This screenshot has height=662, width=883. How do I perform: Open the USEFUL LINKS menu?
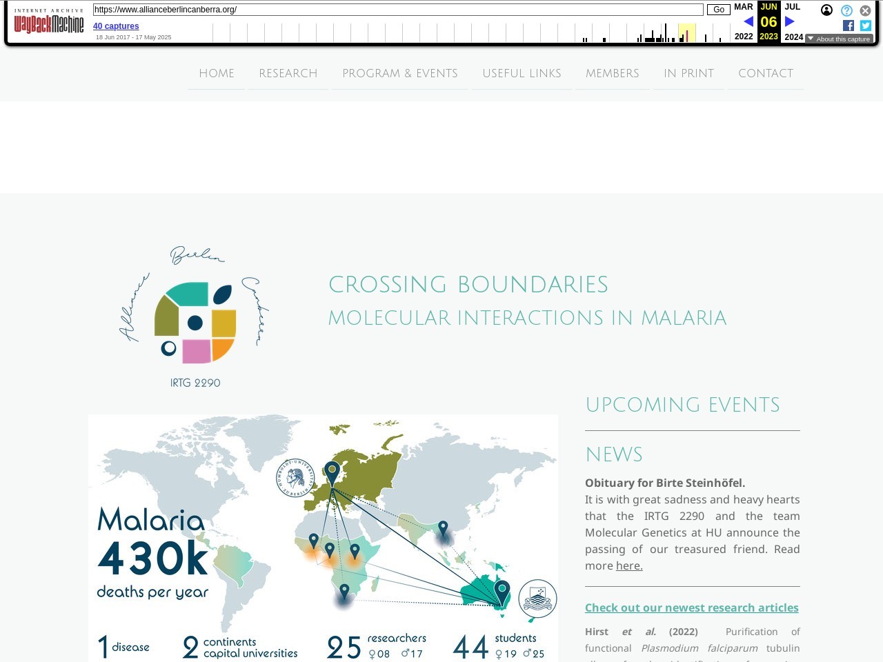pos(522,73)
